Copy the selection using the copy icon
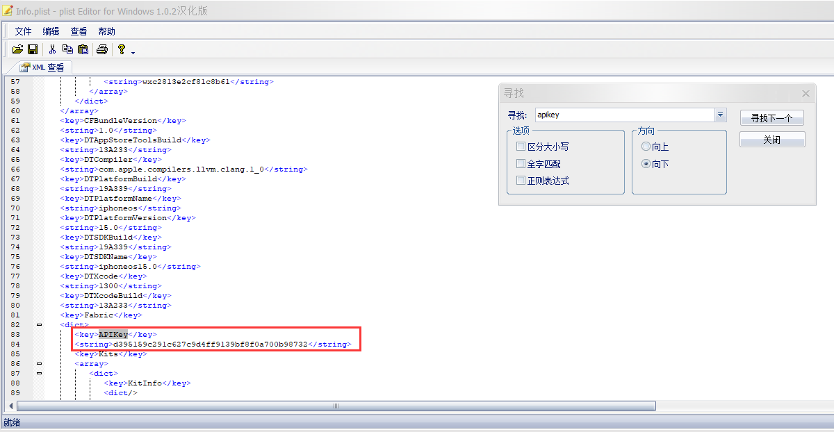 (67, 49)
